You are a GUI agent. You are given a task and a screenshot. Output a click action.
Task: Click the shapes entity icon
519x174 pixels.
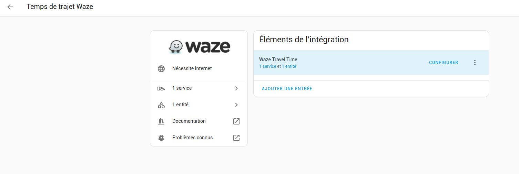coord(161,105)
